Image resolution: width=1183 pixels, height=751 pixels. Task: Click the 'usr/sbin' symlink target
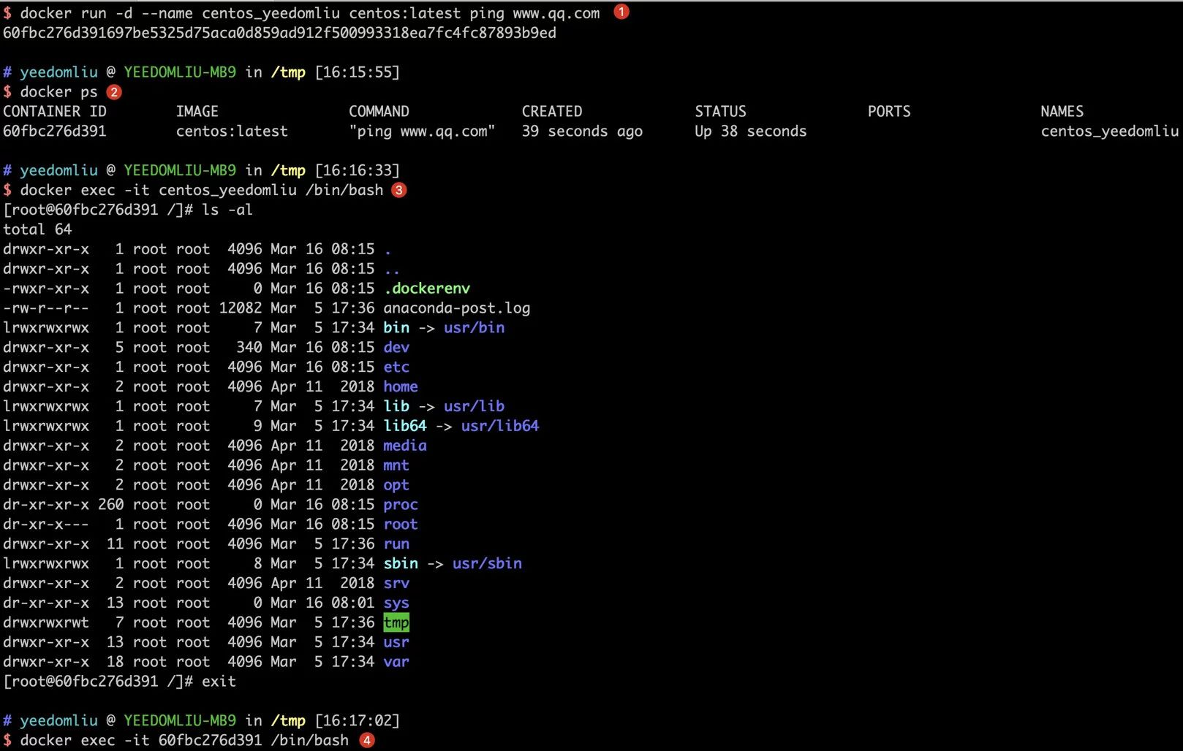tap(487, 564)
